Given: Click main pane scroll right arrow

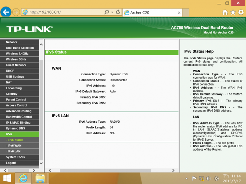Looking at the screenshot, I should [x=173, y=170].
